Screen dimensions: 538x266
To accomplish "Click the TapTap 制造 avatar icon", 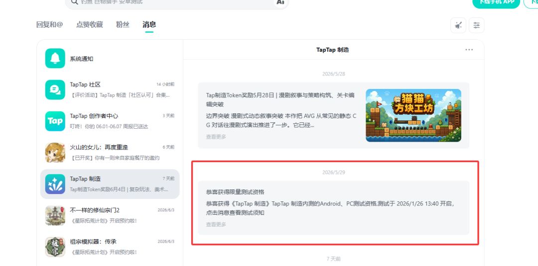I will point(55,184).
